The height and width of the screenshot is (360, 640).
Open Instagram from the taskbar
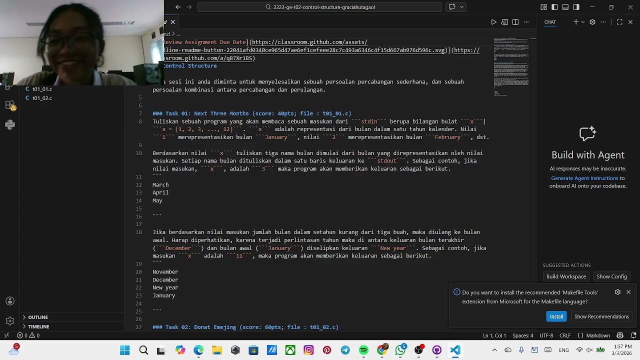pos(308,350)
